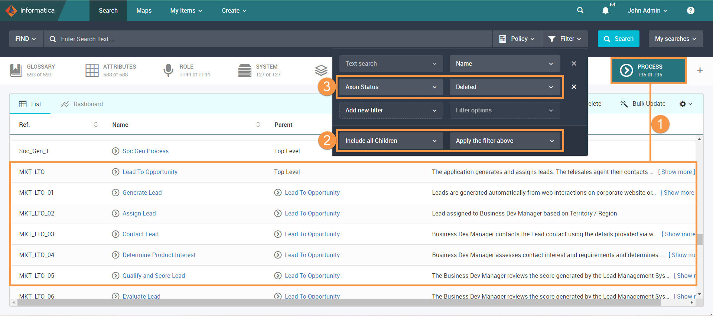Open notifications bell icon
Image resolution: width=713 pixels, height=316 pixels.
tap(605, 10)
